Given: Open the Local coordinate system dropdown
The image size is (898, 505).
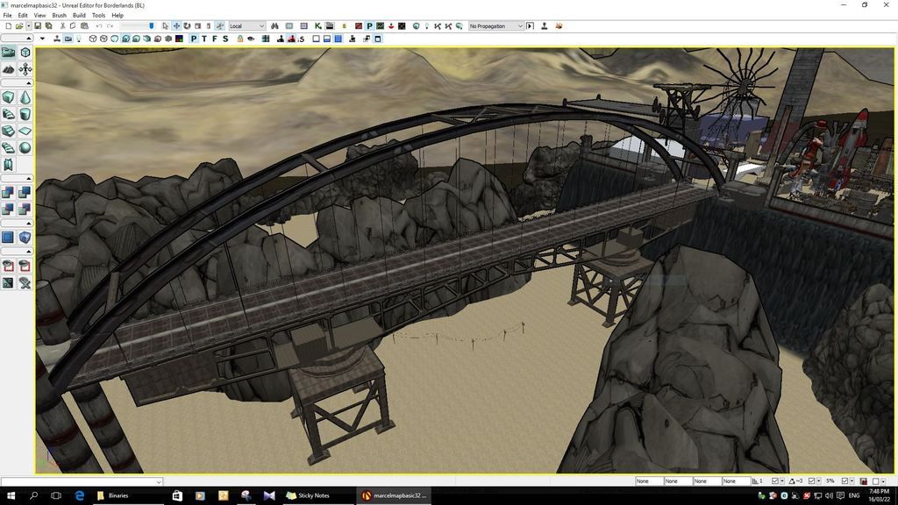Looking at the screenshot, I should click(x=246, y=25).
